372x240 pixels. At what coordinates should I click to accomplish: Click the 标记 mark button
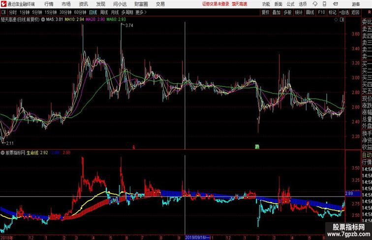click(x=332, y=12)
